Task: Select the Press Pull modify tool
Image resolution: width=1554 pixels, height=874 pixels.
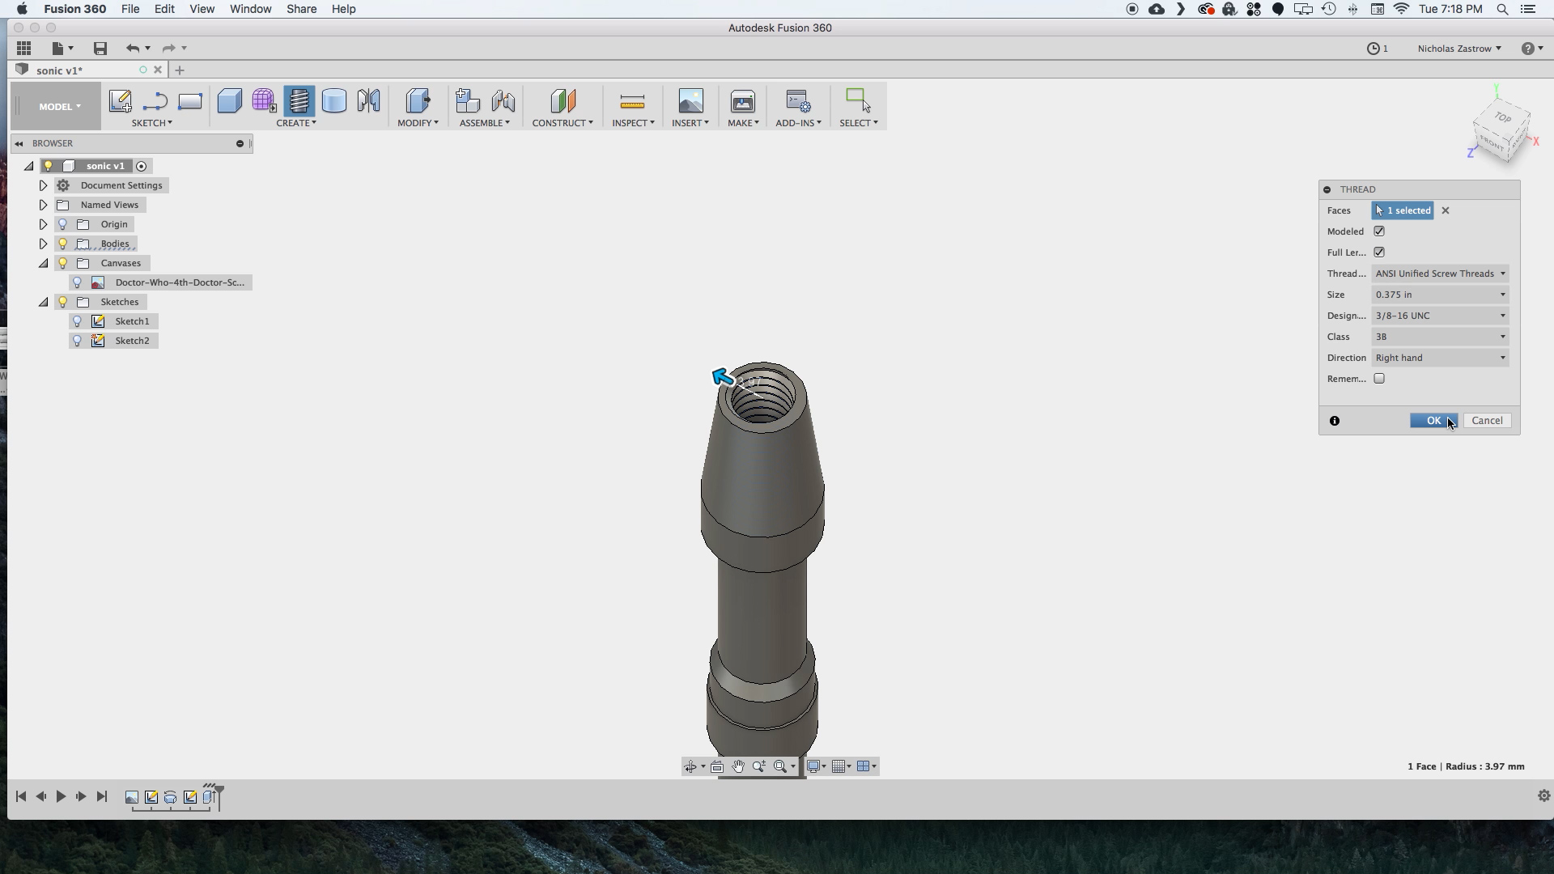Action: tap(418, 101)
